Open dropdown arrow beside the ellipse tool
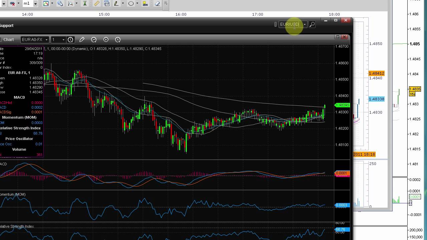The height and width of the screenshot is (240, 427). pyautogui.click(x=137, y=4)
